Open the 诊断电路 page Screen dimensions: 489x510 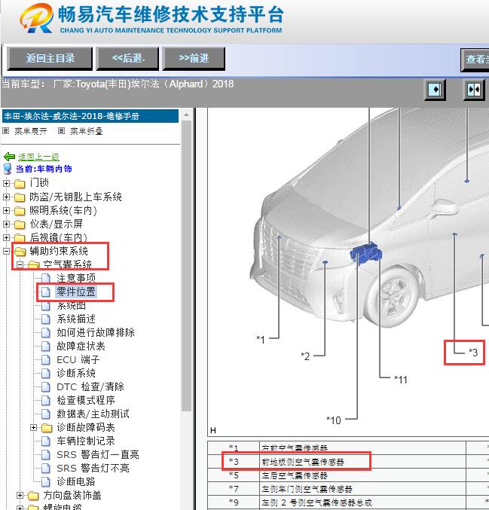[x=76, y=481]
